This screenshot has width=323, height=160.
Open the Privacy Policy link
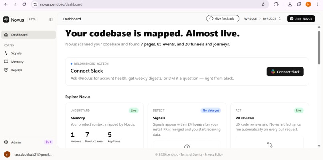tap(214, 154)
